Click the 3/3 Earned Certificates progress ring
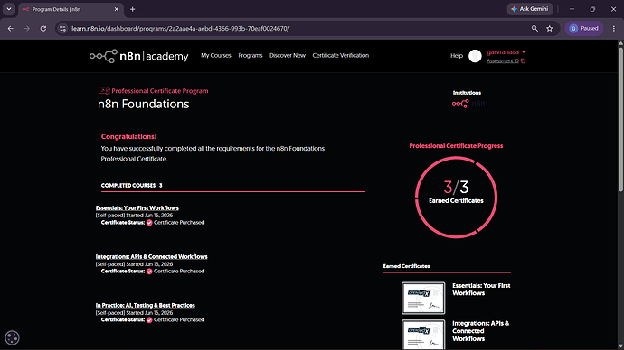 pos(456,198)
